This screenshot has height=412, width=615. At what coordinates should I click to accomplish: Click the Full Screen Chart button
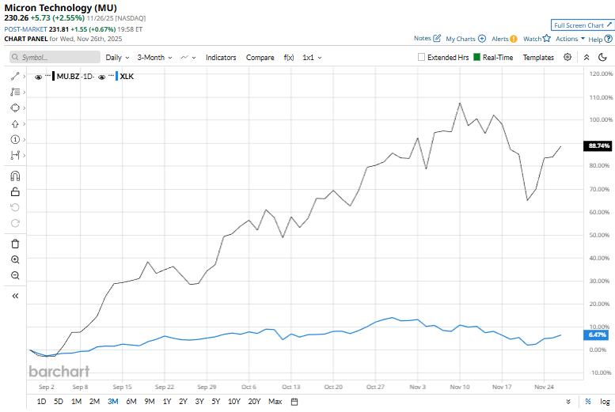(582, 25)
